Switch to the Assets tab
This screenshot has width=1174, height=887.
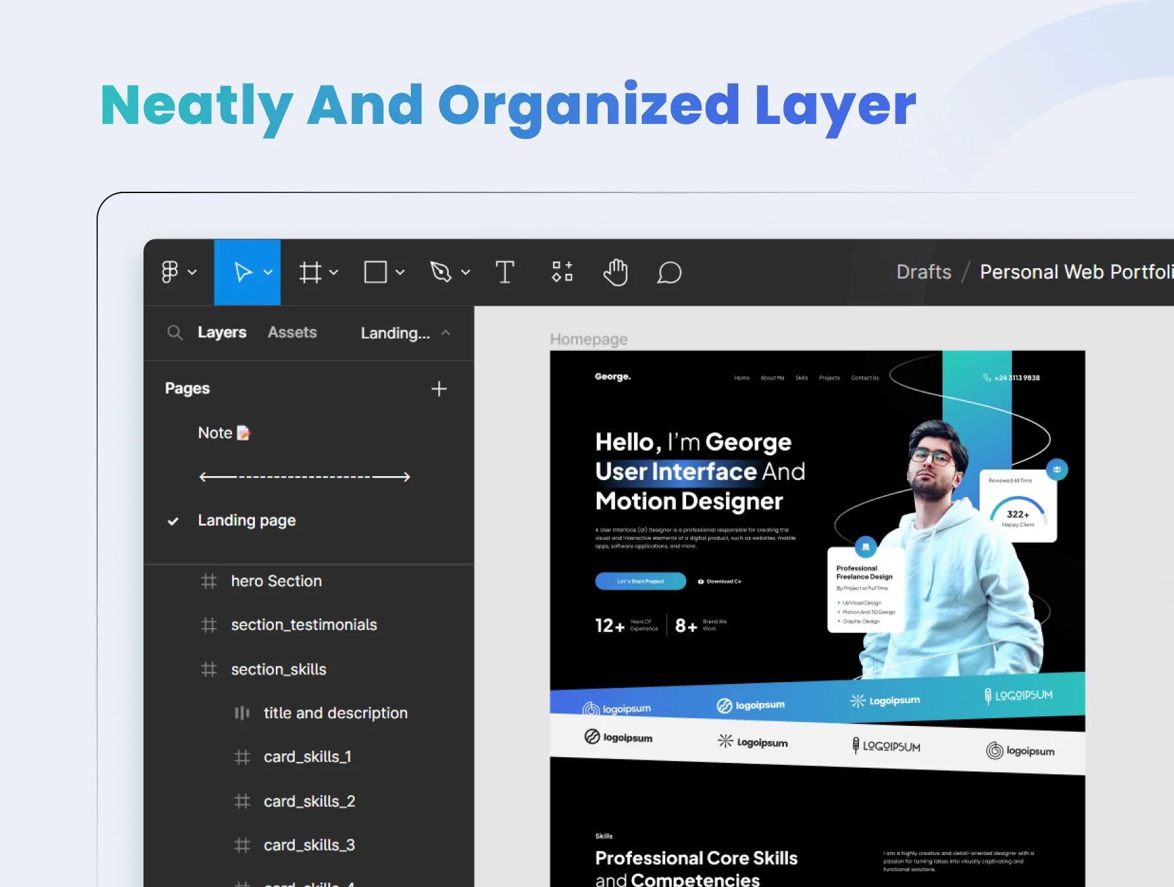[292, 332]
